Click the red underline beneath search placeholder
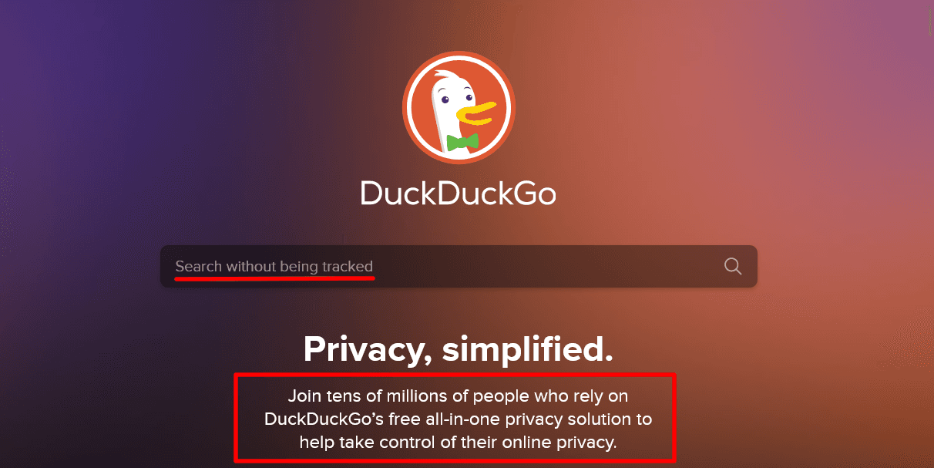The width and height of the screenshot is (934, 468). tap(274, 278)
